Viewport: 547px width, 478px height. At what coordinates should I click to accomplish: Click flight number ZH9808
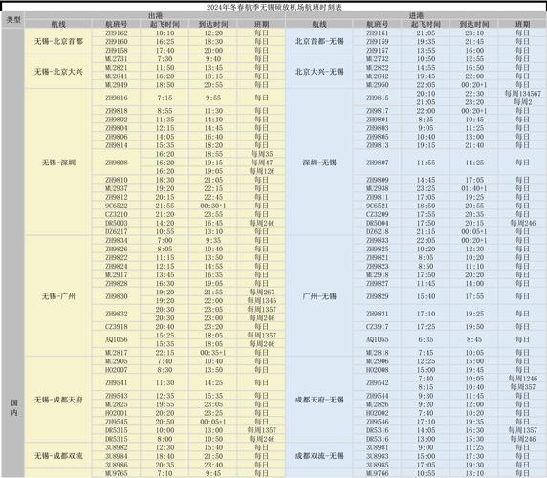coord(116,163)
